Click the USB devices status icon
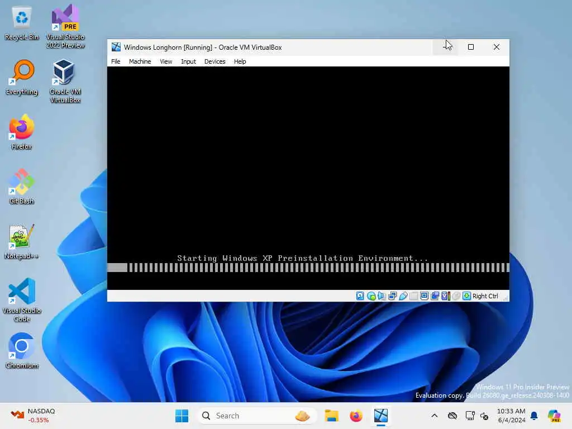 coord(403,296)
